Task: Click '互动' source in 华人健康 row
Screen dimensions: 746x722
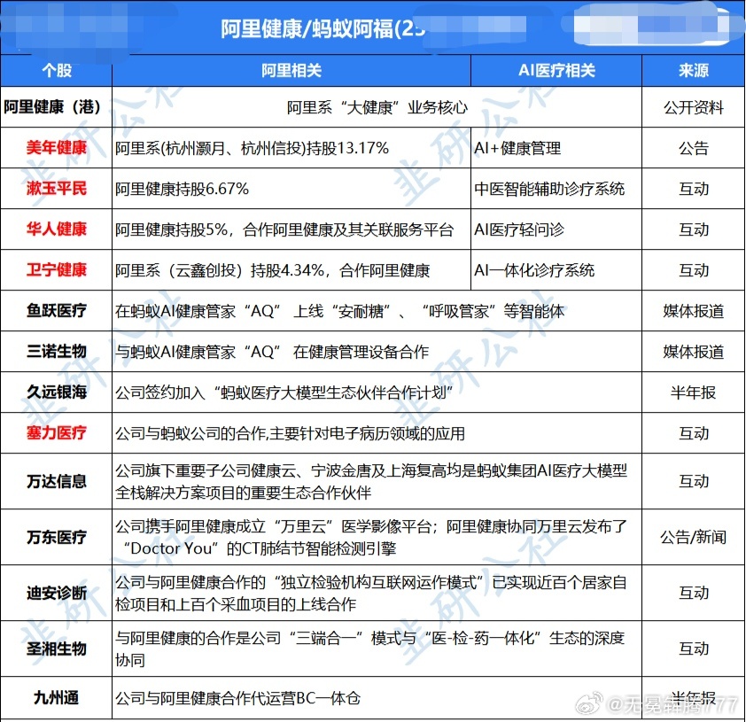Action: pyautogui.click(x=693, y=229)
